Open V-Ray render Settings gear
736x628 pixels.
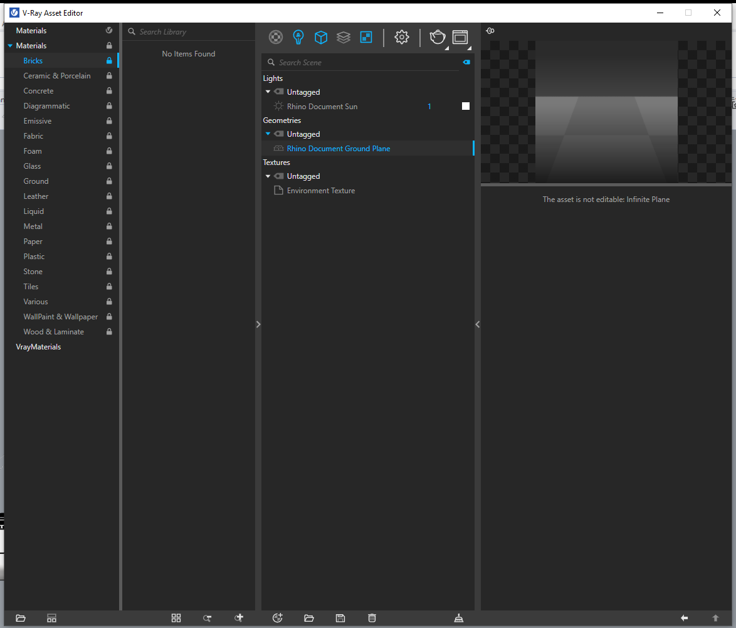[x=402, y=37]
